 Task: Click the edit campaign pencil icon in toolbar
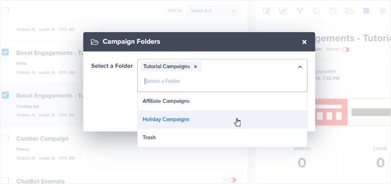[266, 11]
